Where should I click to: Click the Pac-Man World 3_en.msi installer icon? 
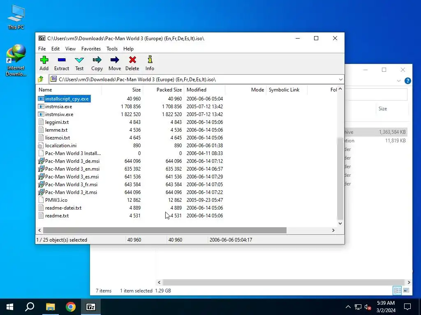(x=41, y=169)
